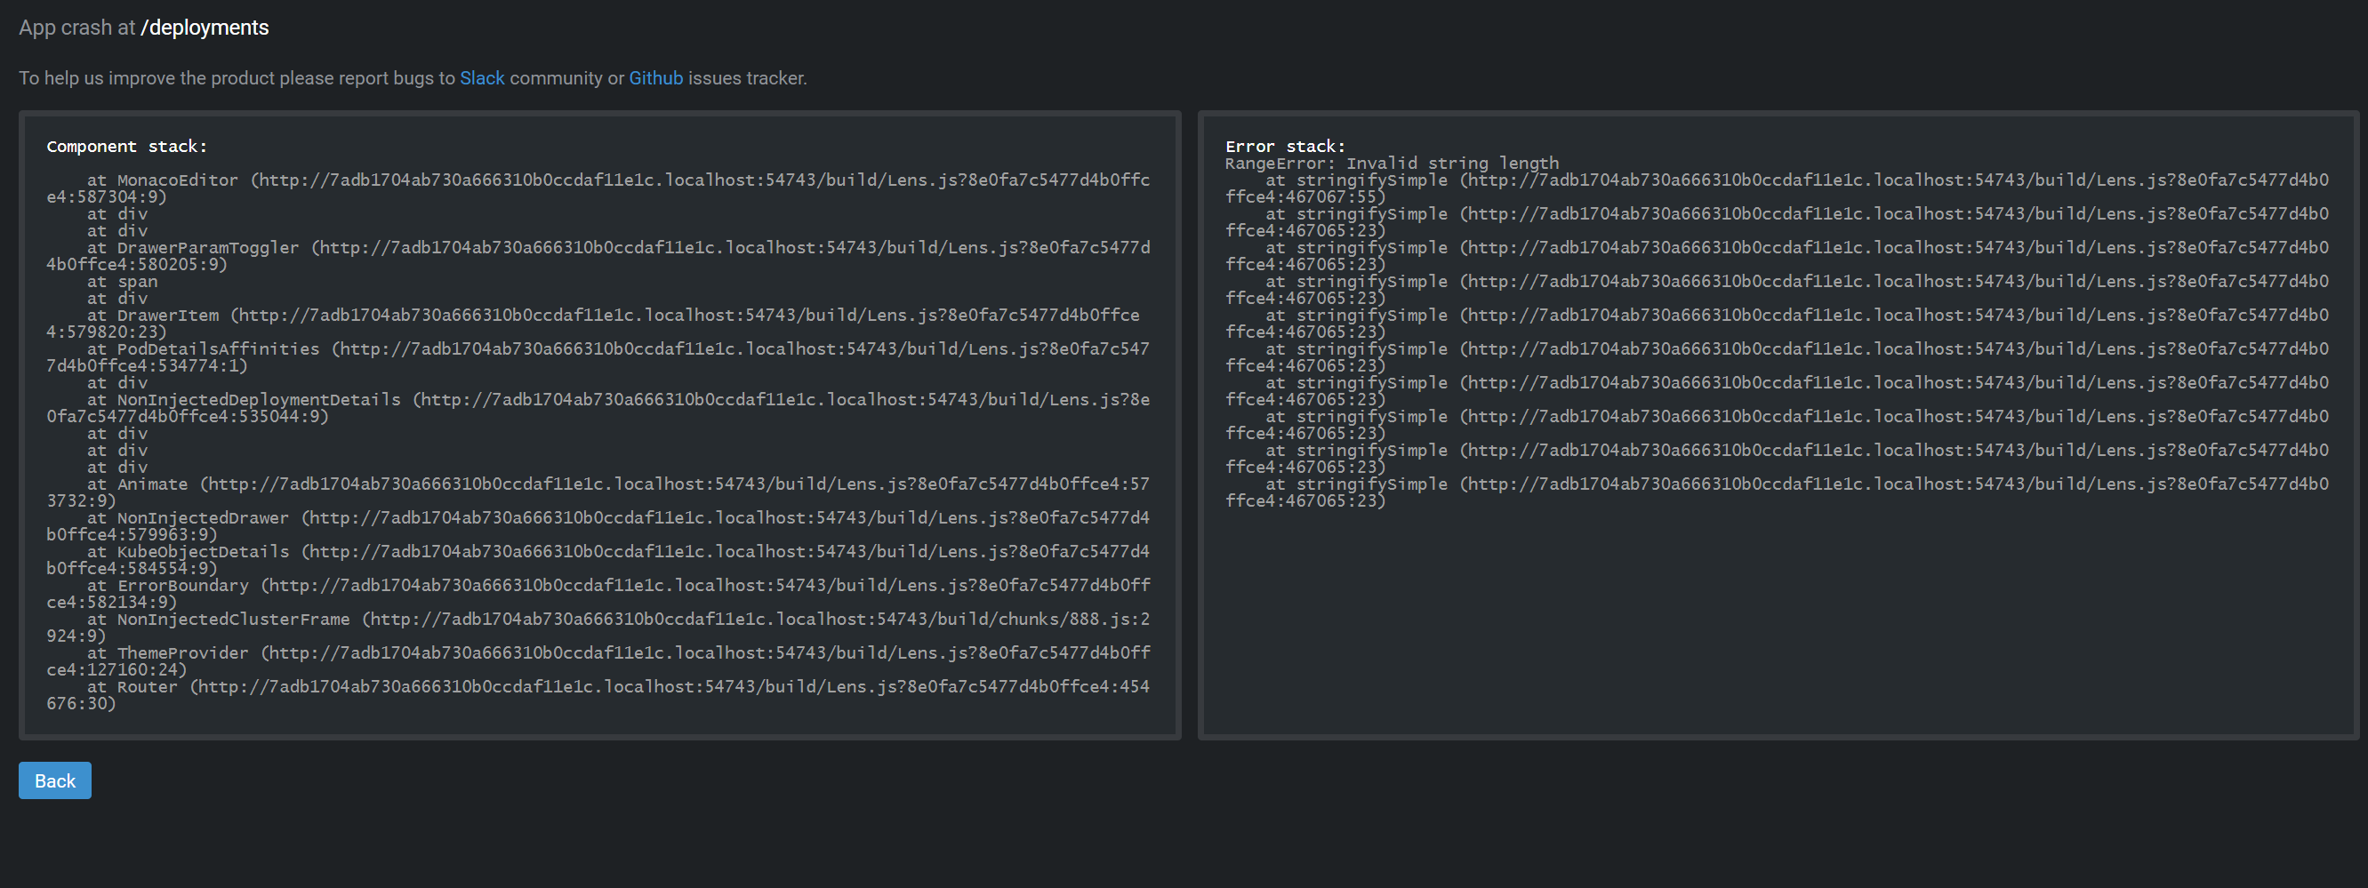Select the MonacoEditor stack trace line

coord(598,180)
